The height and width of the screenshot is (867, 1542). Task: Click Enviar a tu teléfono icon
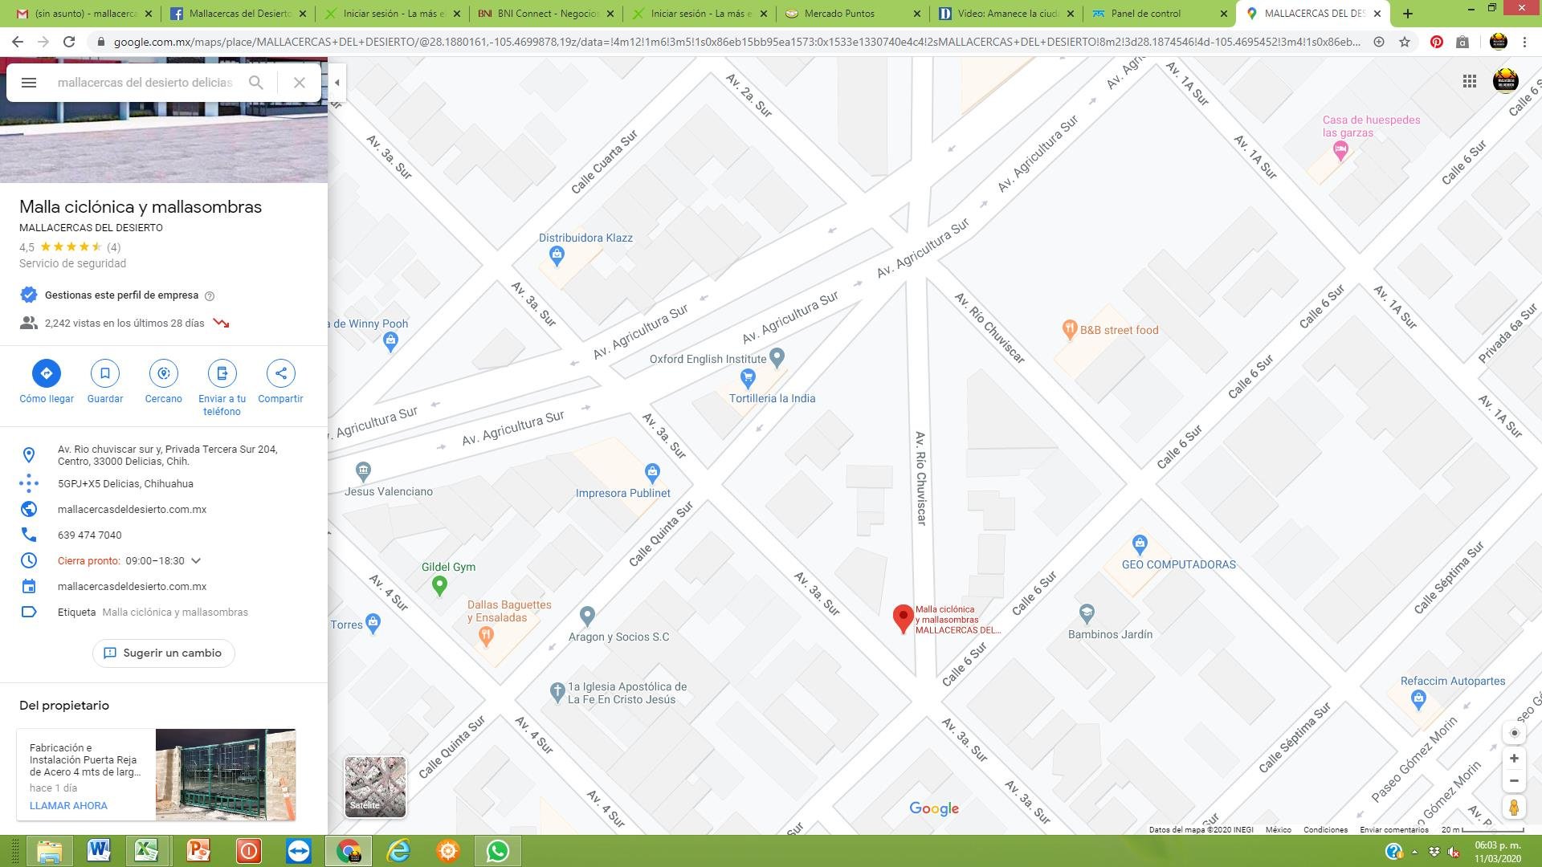222,373
